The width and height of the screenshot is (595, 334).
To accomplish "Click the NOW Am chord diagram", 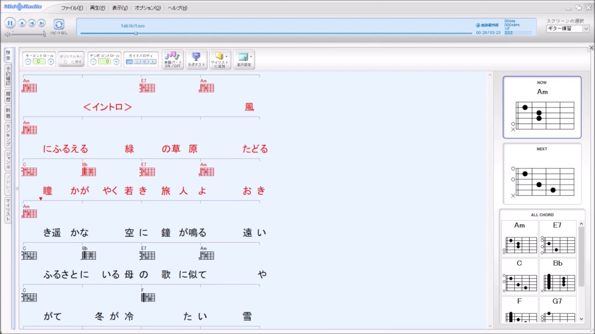I will 542,107.
